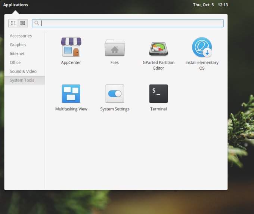This screenshot has height=214, width=254.
Task: Click the Files label text
Action: coord(115,62)
